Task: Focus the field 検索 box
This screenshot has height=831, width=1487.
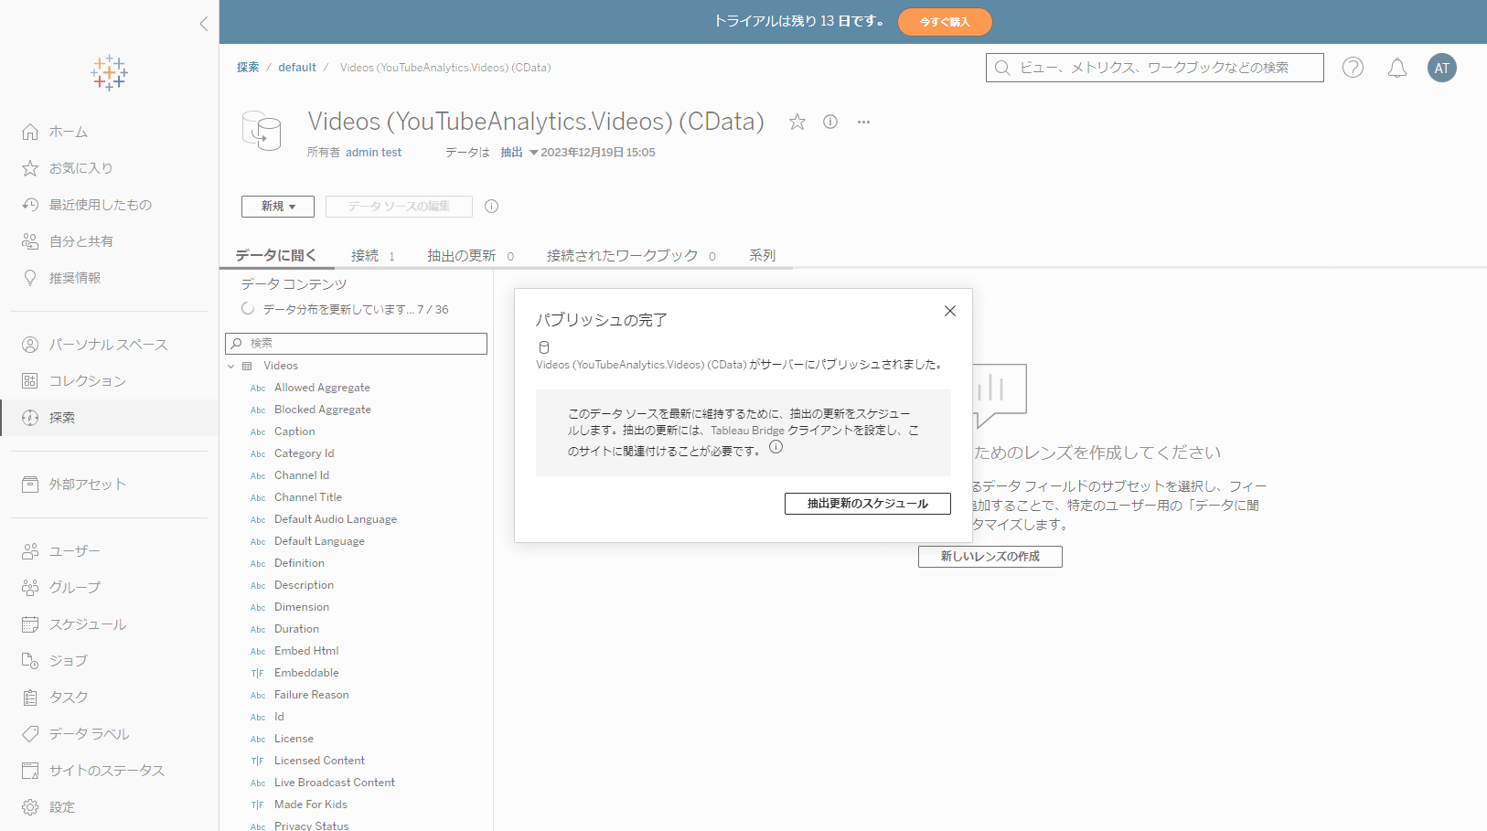Action: [x=356, y=344]
